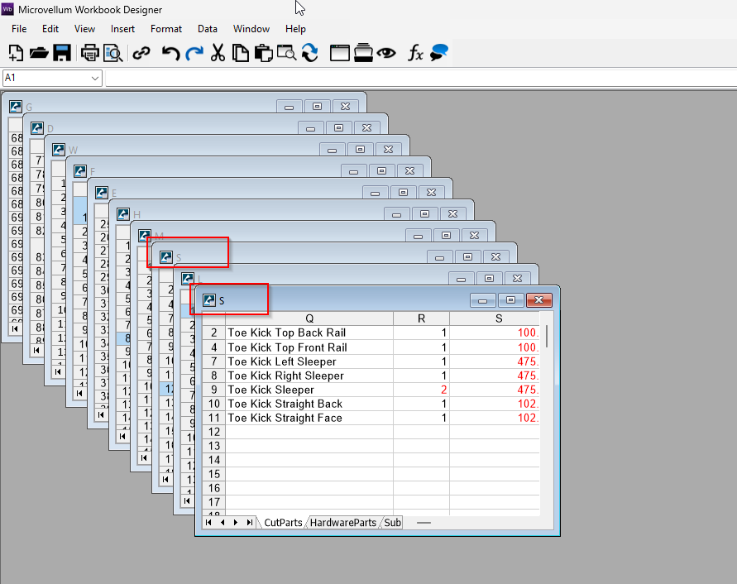Image resolution: width=737 pixels, height=584 pixels.
Task: Click the eye visibility icon
Action: [x=386, y=53]
